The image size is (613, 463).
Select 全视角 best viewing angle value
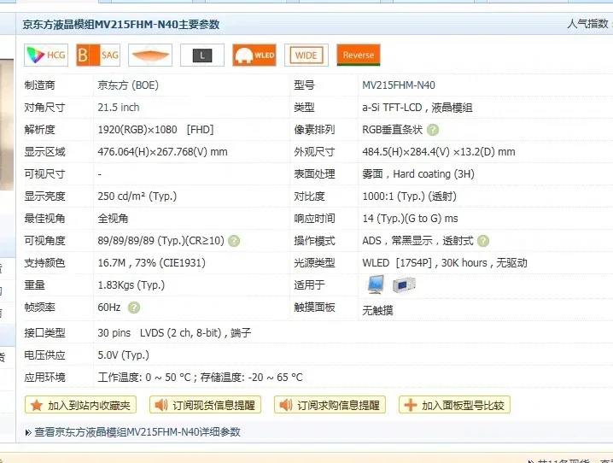coord(113,219)
